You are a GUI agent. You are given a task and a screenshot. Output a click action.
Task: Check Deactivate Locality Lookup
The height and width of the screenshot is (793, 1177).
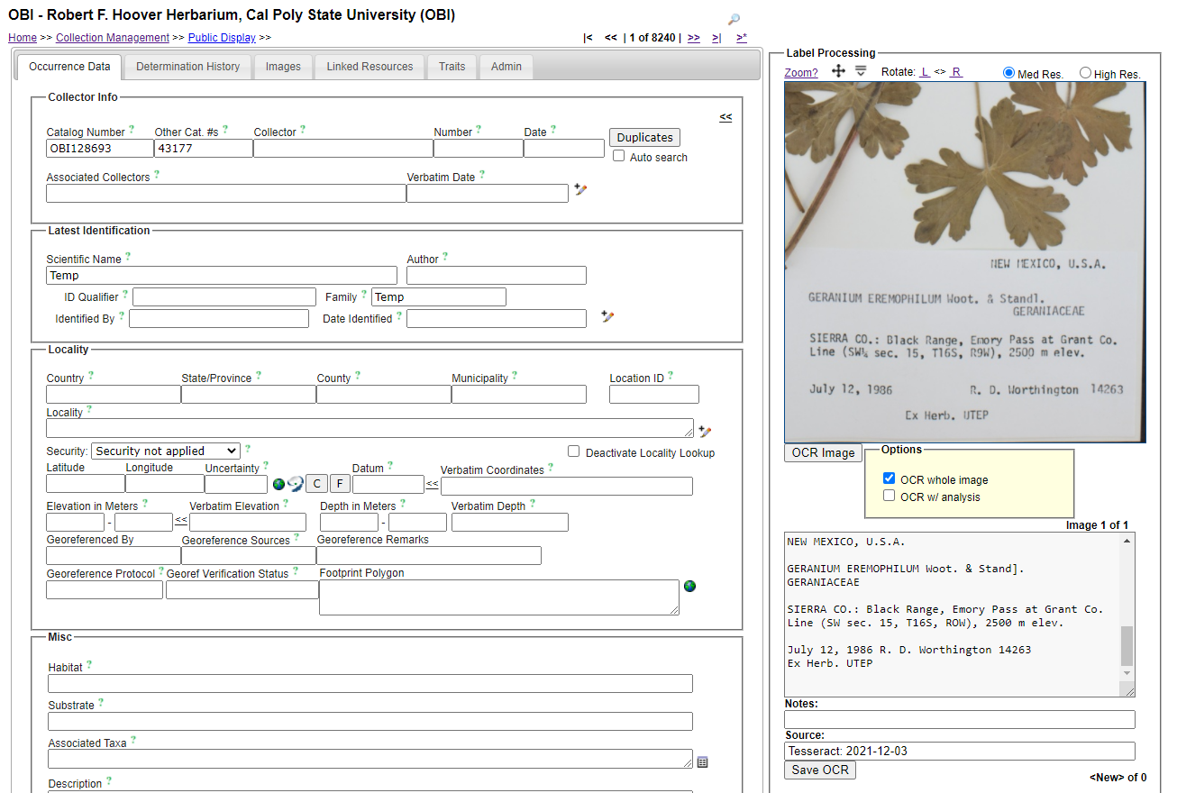tap(574, 451)
